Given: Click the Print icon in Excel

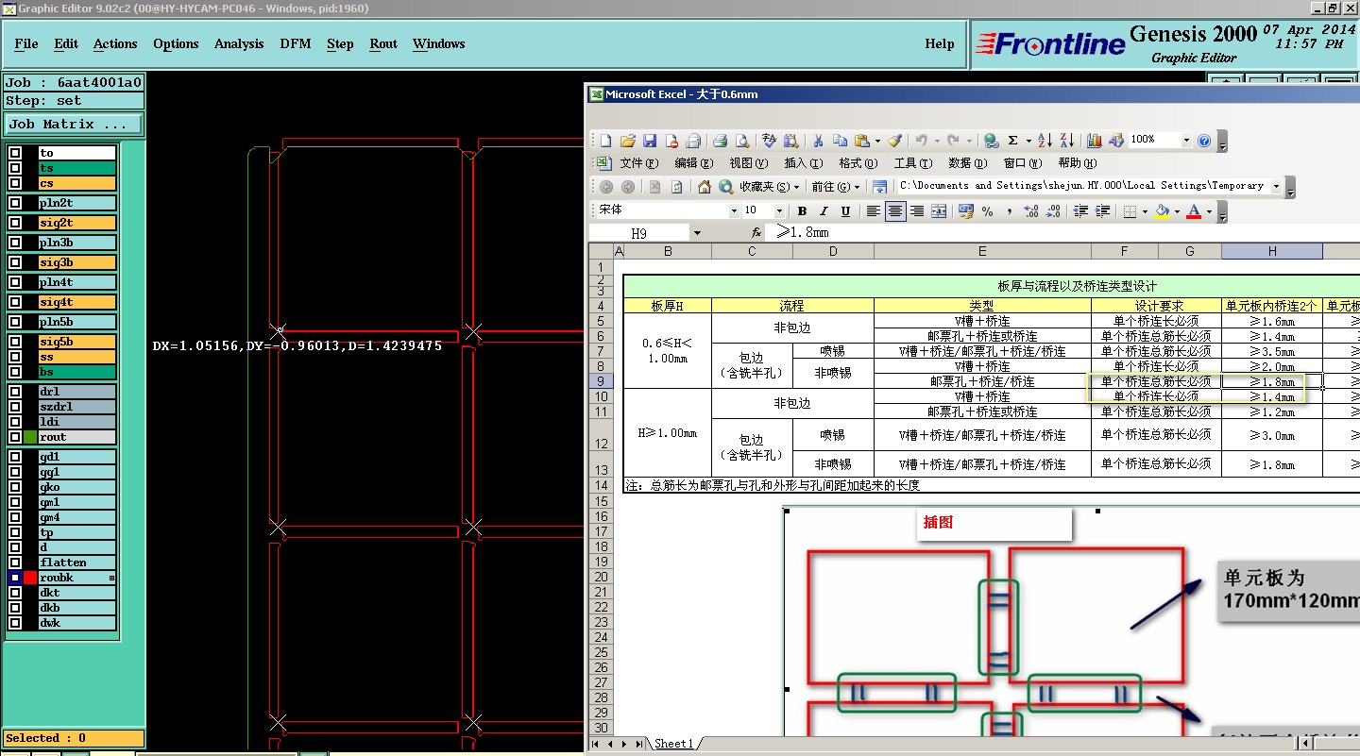Looking at the screenshot, I should 720,141.
